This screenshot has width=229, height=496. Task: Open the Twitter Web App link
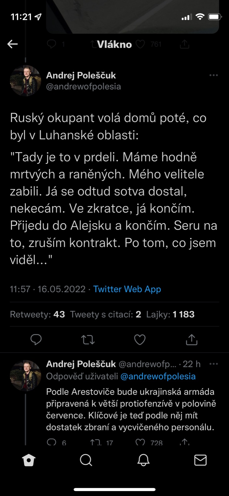(127, 289)
